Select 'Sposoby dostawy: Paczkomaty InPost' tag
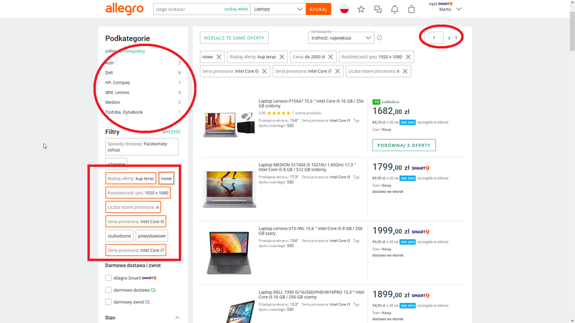The width and height of the screenshot is (575, 323). point(142,147)
